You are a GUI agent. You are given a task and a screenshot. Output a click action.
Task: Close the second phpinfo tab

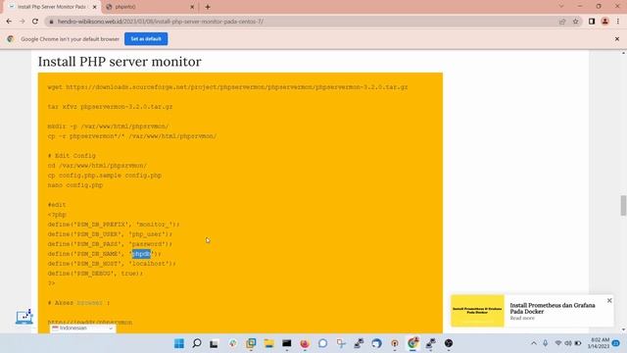(192, 7)
